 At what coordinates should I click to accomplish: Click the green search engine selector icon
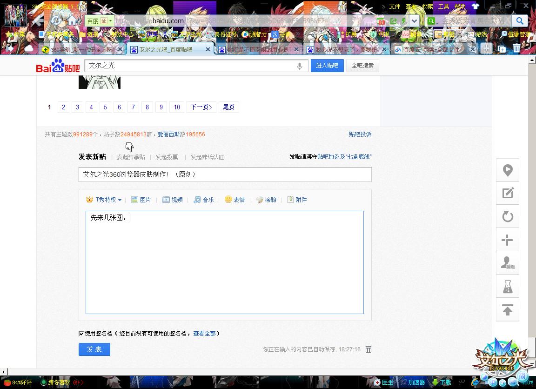tap(431, 21)
